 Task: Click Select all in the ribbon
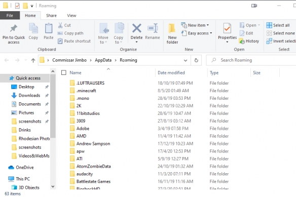tap(278, 25)
